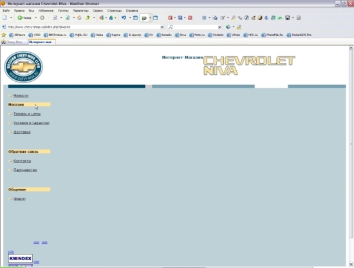The height and width of the screenshot is (268, 354).
Task: Switch to the Chevy-Niva tab
Action: pos(14,42)
